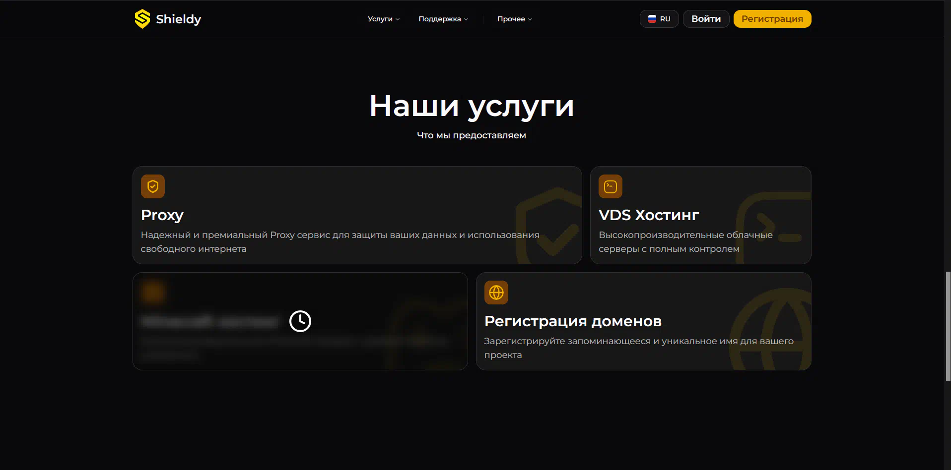The image size is (951, 470).
Task: Click the Russian flag icon
Action: pos(652,19)
